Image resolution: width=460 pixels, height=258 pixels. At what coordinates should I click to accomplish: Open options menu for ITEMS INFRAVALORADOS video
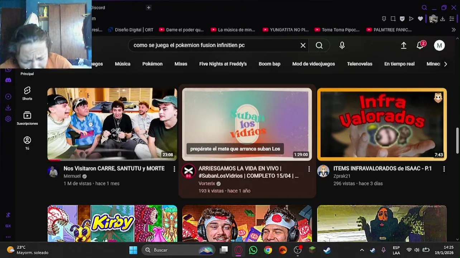click(444, 169)
